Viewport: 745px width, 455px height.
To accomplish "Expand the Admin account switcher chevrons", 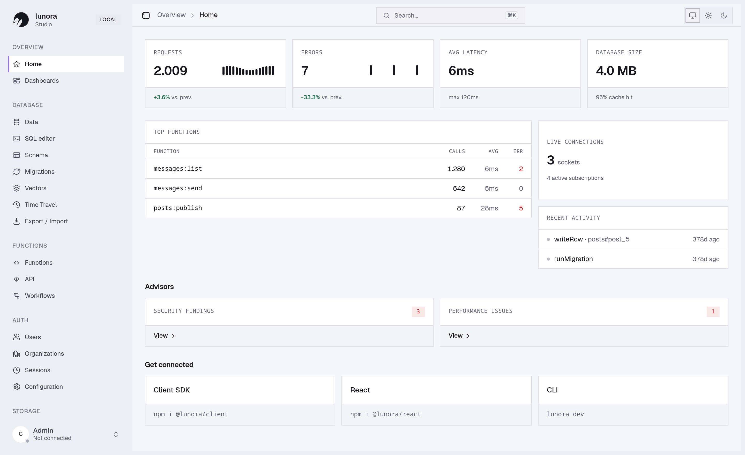I will (x=116, y=434).
